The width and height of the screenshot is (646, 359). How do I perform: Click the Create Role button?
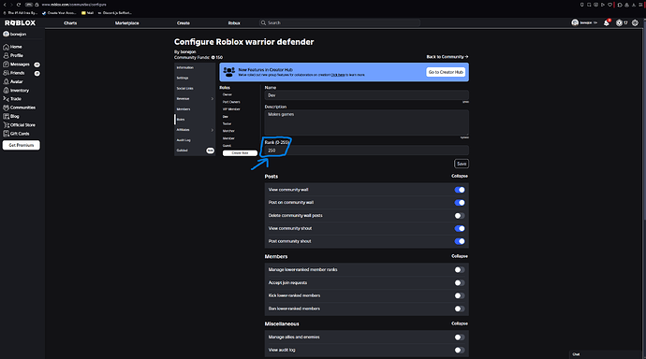[x=240, y=153]
